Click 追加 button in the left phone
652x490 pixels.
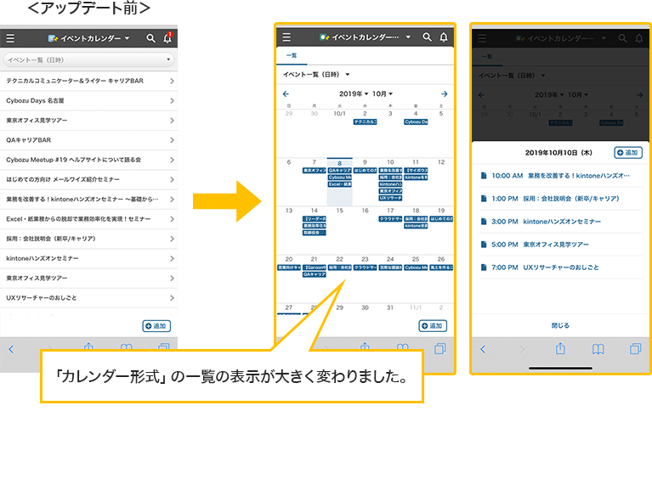(x=156, y=326)
